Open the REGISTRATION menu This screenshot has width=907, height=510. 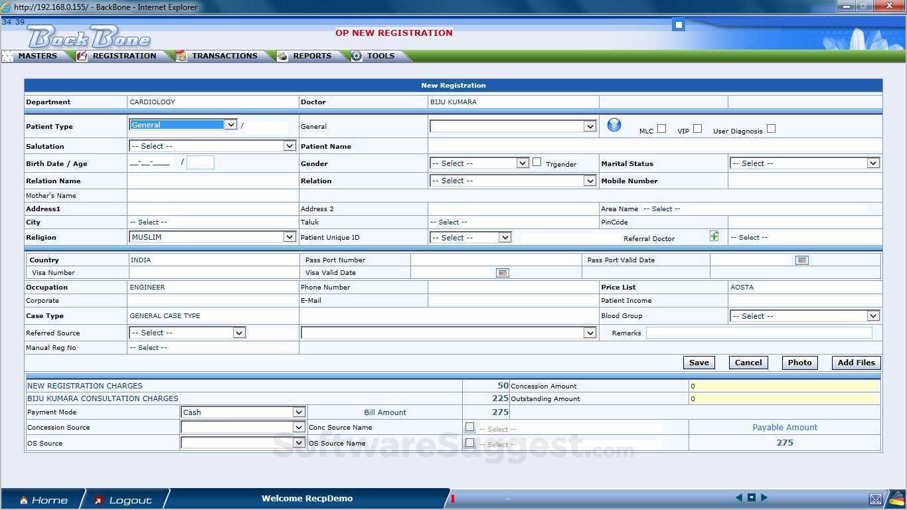tap(124, 56)
